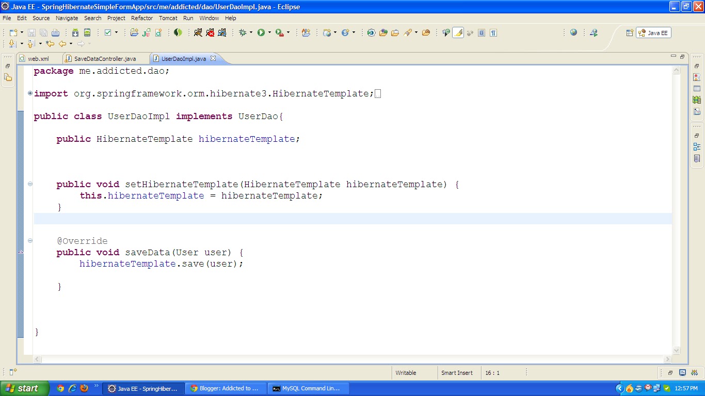Screen dimensions: 705x396
Task: Save all open editors
Action: (43, 32)
